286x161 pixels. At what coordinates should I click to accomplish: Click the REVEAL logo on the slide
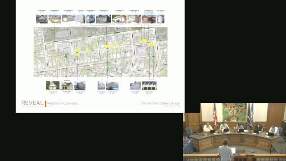coord(32,103)
